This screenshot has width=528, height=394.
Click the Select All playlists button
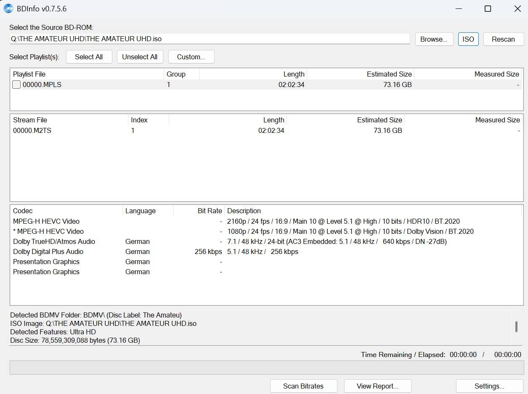point(89,57)
